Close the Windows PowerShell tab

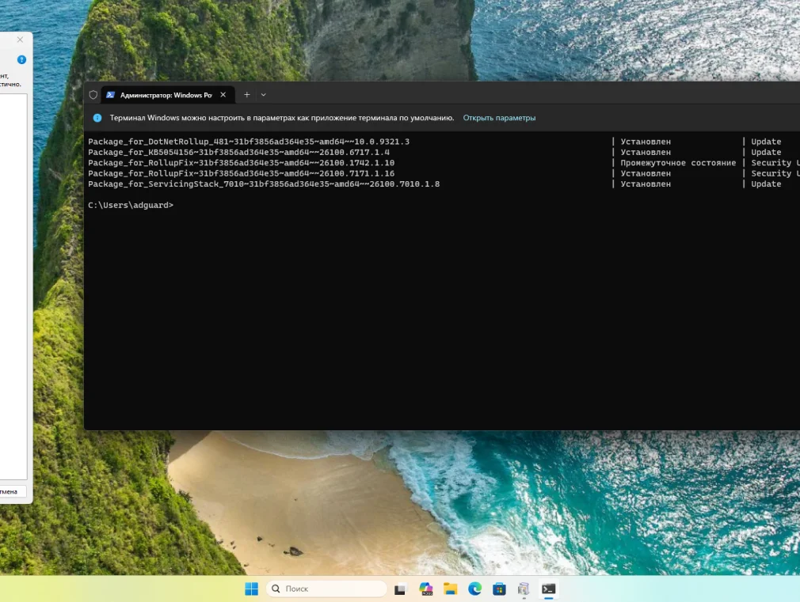tap(223, 95)
